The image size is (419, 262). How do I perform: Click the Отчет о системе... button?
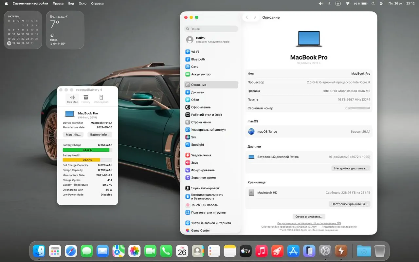tap(309, 216)
